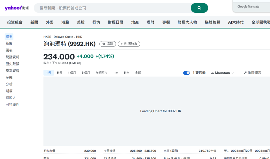Open the 持股人 sidebar tab
Viewport: 270px width, 159px height.
(x=11, y=98)
